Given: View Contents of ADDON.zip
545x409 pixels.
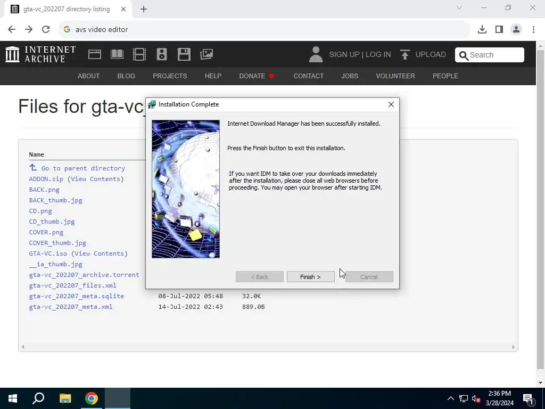Looking at the screenshot, I should coord(95,179).
